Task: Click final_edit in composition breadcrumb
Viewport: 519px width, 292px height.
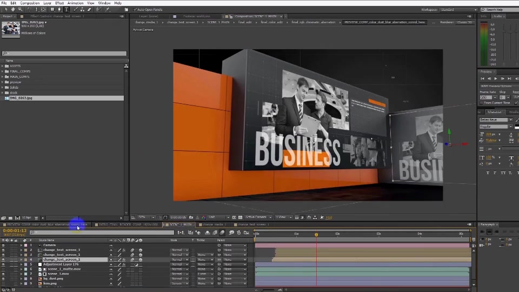Action: pos(245,22)
